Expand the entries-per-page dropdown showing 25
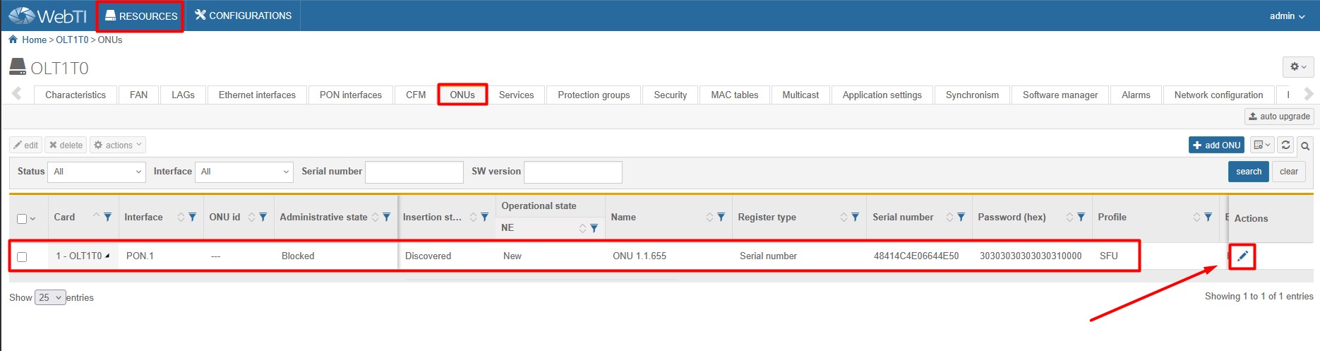 pos(50,298)
